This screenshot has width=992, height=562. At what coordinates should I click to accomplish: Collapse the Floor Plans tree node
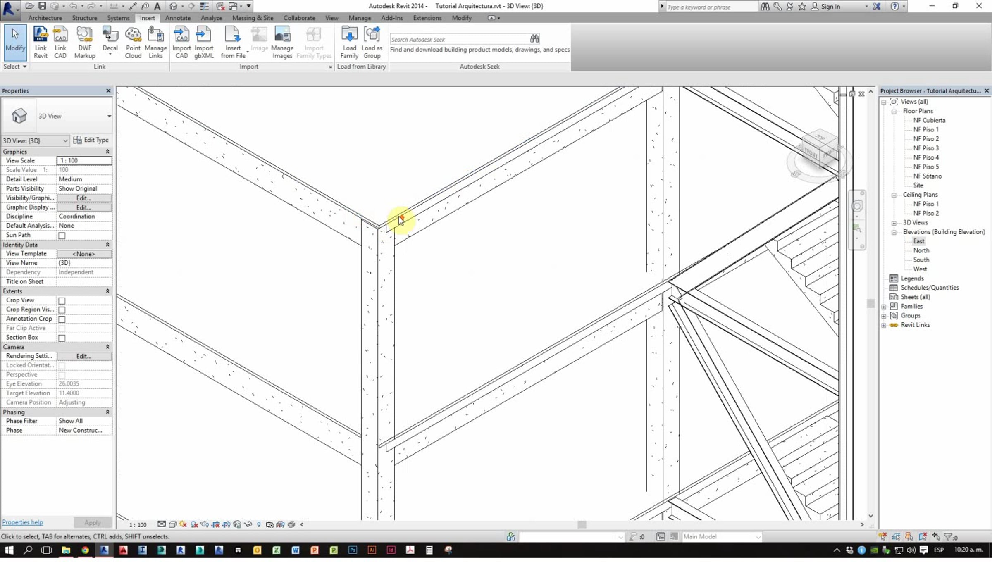click(x=894, y=112)
